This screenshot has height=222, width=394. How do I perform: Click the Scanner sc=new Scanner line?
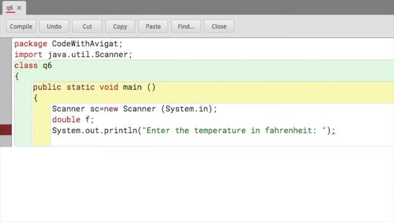click(x=134, y=109)
